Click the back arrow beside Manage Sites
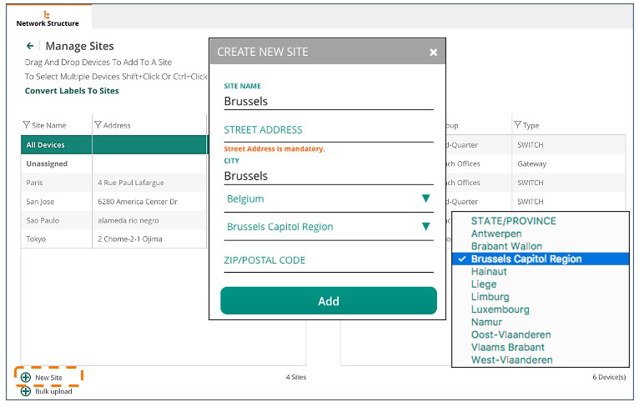Image resolution: width=639 pixels, height=407 pixels. (x=30, y=47)
